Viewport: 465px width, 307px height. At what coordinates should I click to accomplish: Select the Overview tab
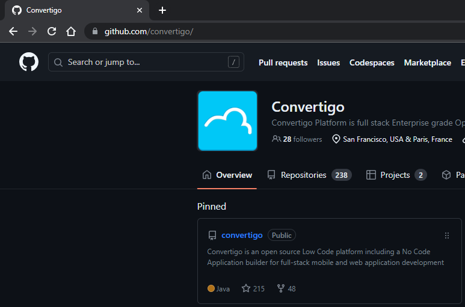[x=227, y=175]
